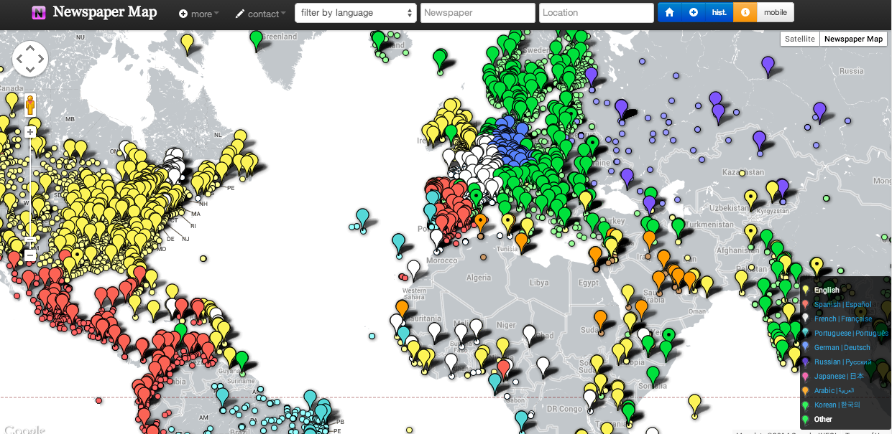The image size is (892, 434).
Task: Click the cyan marker in the mid-Atlantic Azores
Action: point(363,217)
